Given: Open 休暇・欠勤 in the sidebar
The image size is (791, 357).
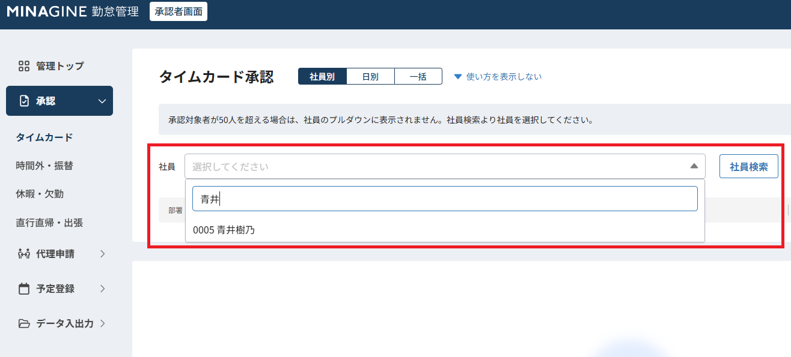Looking at the screenshot, I should [40, 194].
